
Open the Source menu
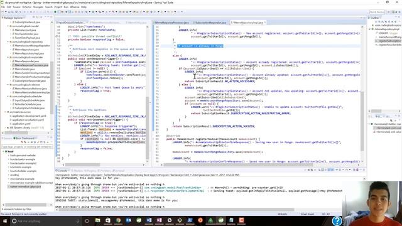16,7
